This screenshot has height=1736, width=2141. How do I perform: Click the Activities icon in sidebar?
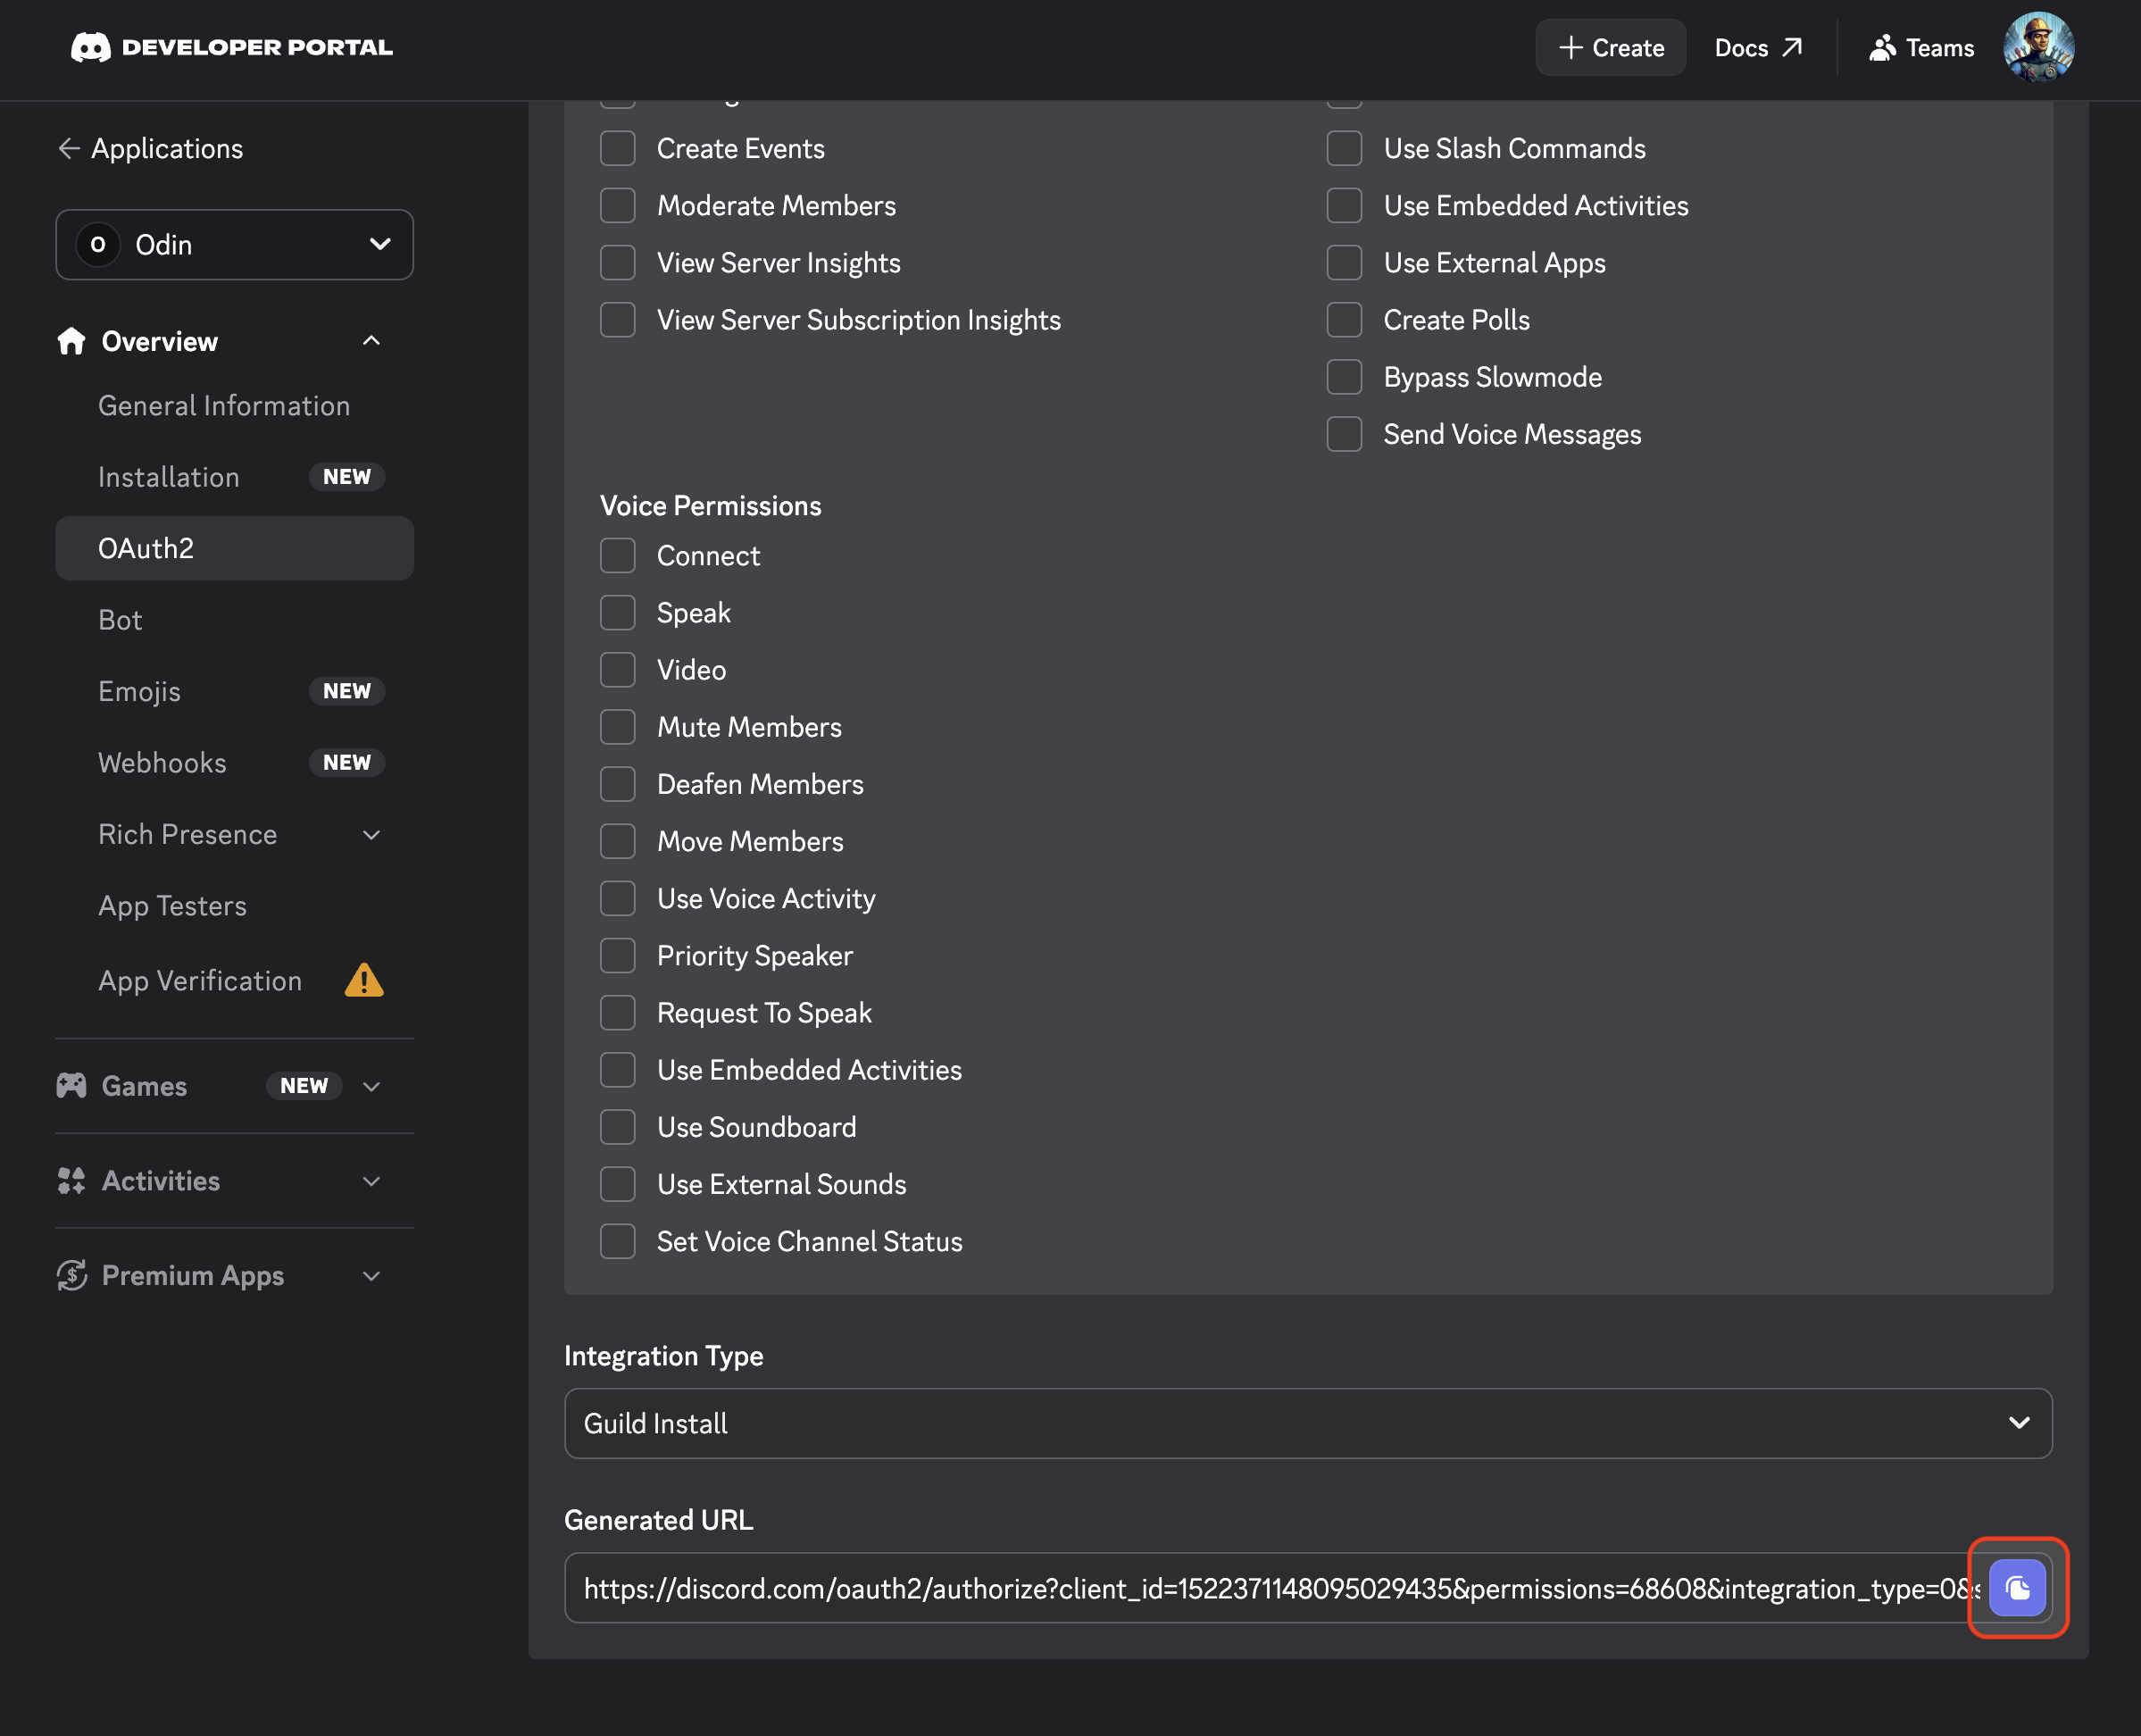[x=71, y=1181]
